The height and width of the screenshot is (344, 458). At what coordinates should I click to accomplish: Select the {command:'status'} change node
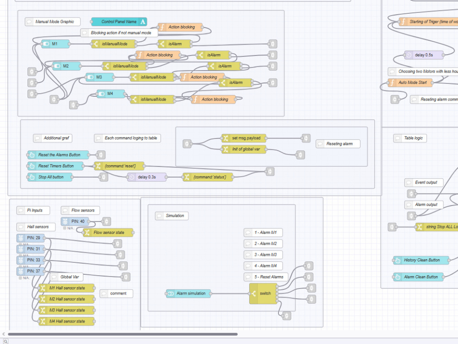(x=207, y=177)
